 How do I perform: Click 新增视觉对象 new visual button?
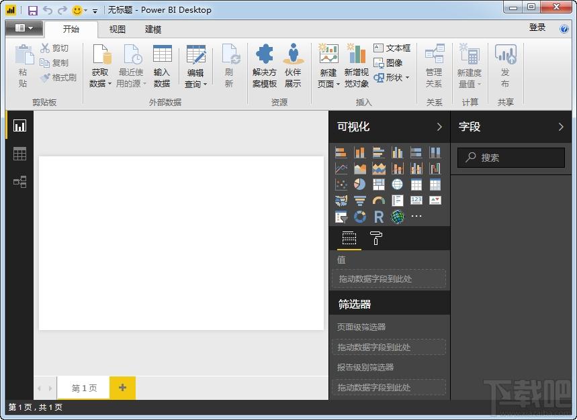[x=357, y=66]
